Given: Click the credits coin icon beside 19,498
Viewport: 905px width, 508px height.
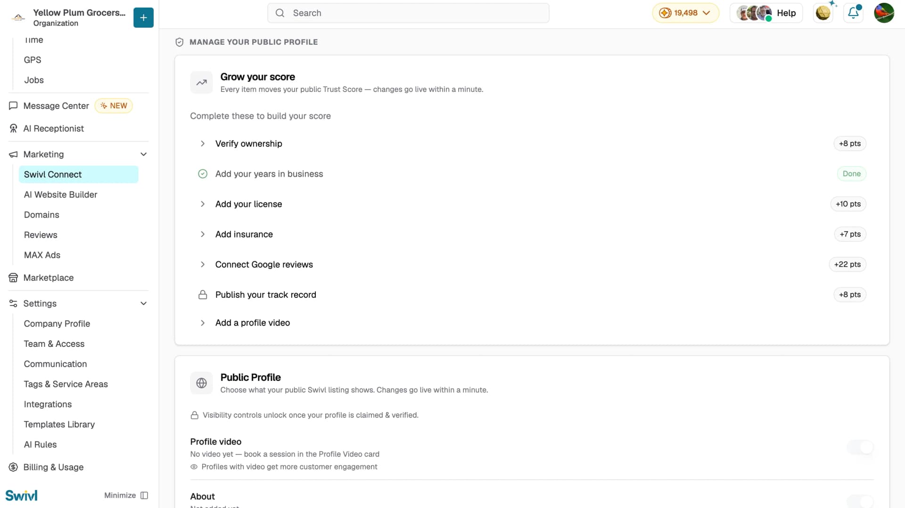Looking at the screenshot, I should pos(665,13).
